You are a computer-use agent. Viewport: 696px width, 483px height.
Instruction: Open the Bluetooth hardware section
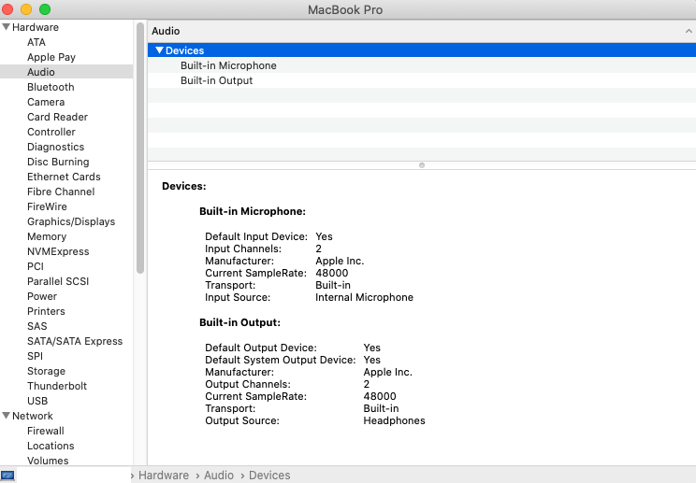[x=51, y=87]
